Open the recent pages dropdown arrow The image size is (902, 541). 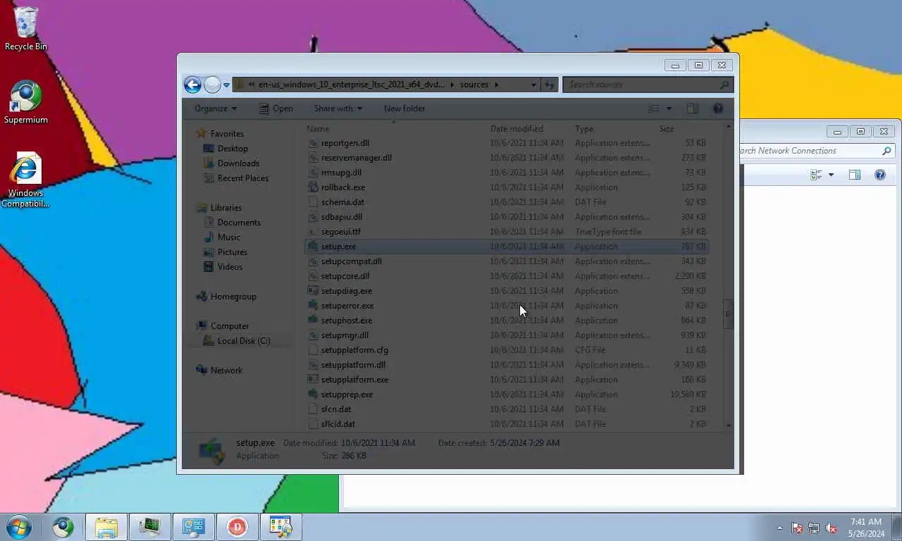click(x=226, y=85)
